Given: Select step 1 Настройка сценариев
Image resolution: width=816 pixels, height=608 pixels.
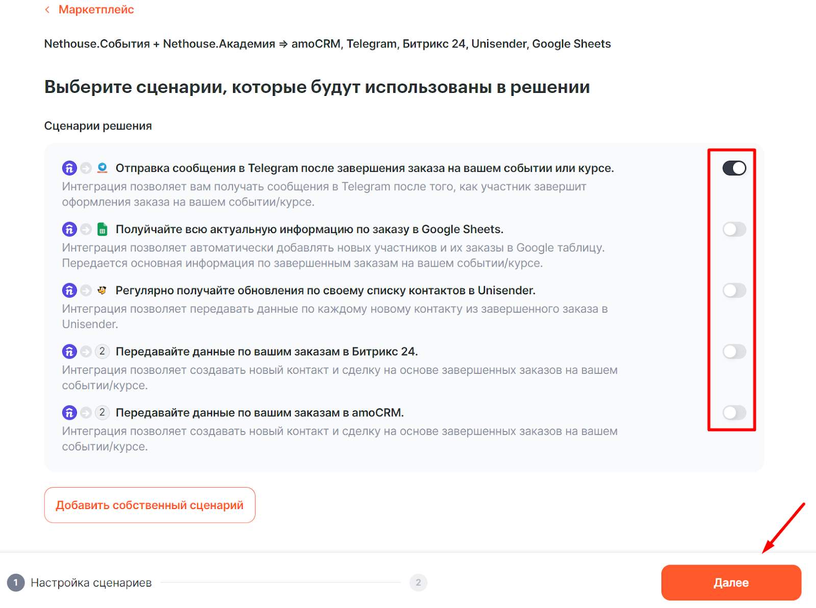Looking at the screenshot, I should [x=80, y=582].
